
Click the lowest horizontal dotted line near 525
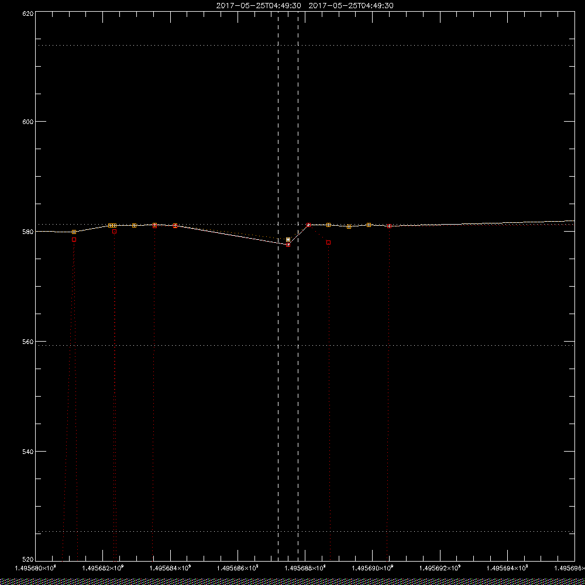click(305, 531)
